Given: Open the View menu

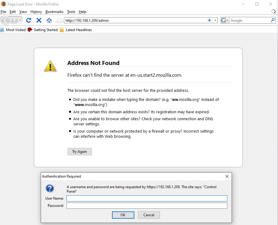Looking at the screenshot, I should [23, 12].
